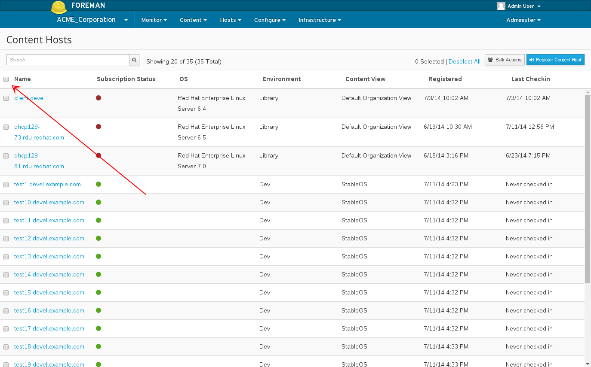This screenshot has width=591, height=367.
Task: Click green status dot for test13.devel.example.com
Action: [x=98, y=256]
